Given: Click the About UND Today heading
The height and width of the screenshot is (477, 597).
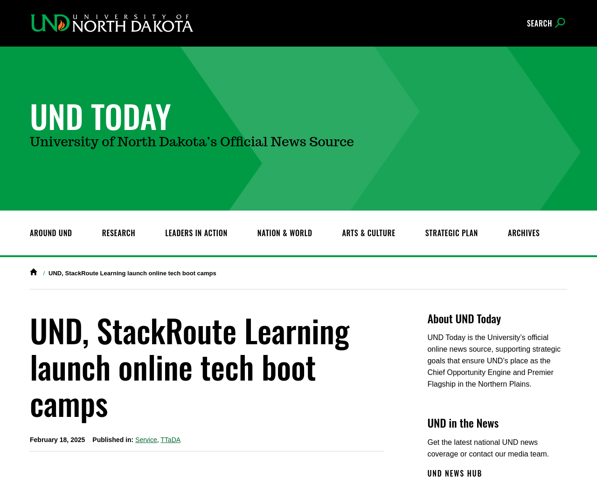Looking at the screenshot, I should pyautogui.click(x=464, y=319).
